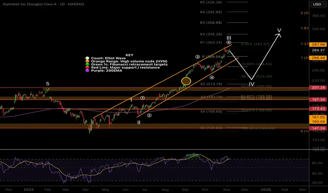Click the orange 266.44 price label
This screenshot has width=328, height=193.
click(x=318, y=58)
